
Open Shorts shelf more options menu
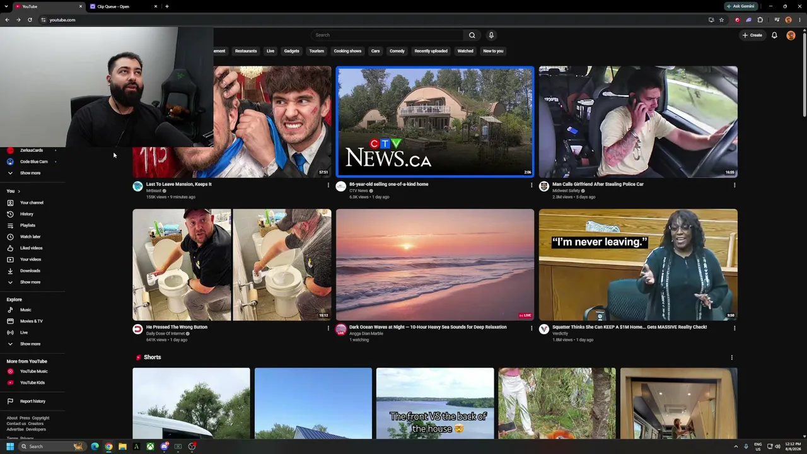(731, 358)
